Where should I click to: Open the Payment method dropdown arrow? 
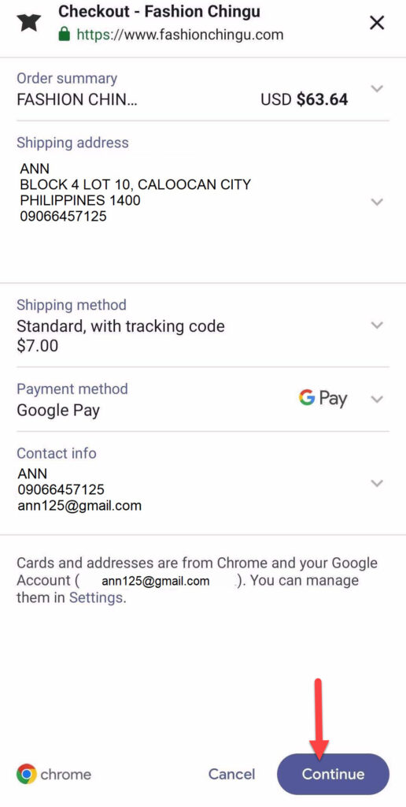(377, 400)
